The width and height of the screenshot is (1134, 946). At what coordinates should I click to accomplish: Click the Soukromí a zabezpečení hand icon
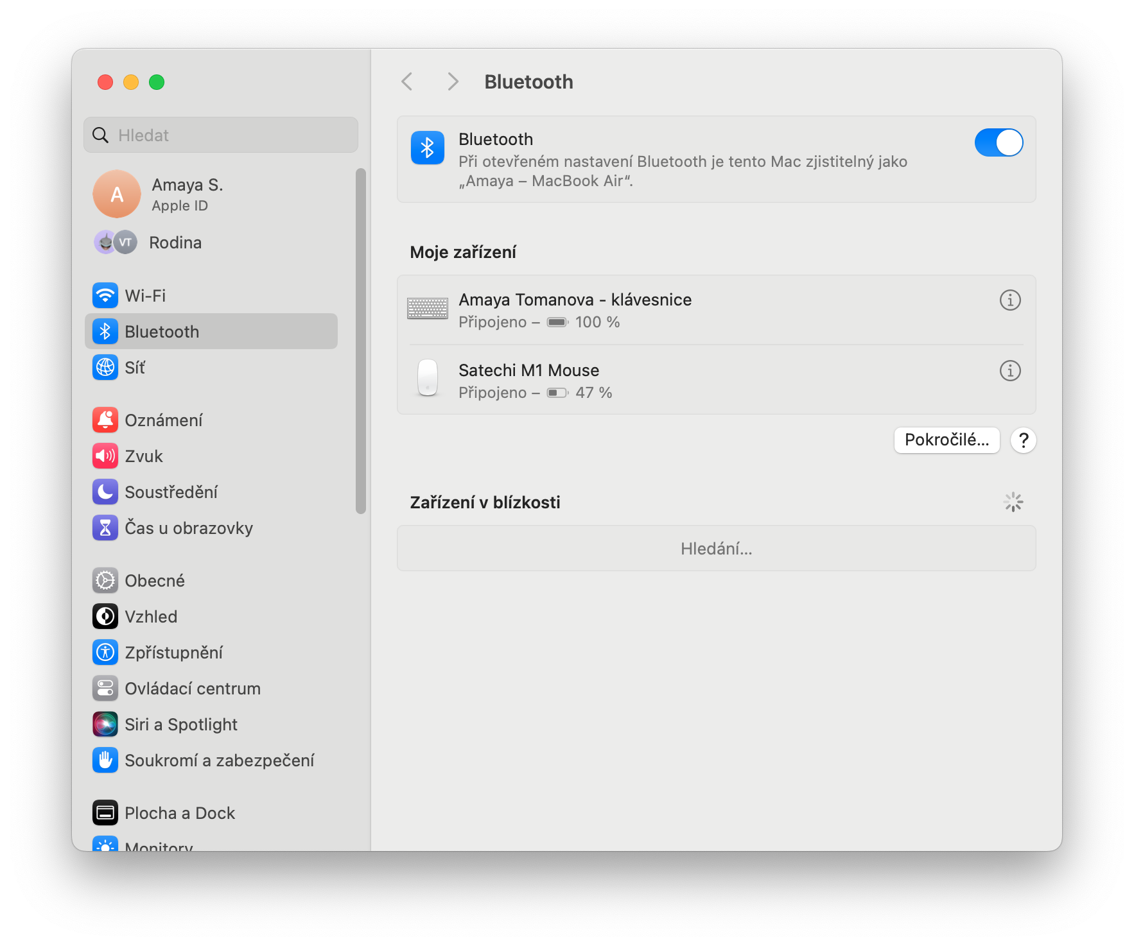coord(105,761)
